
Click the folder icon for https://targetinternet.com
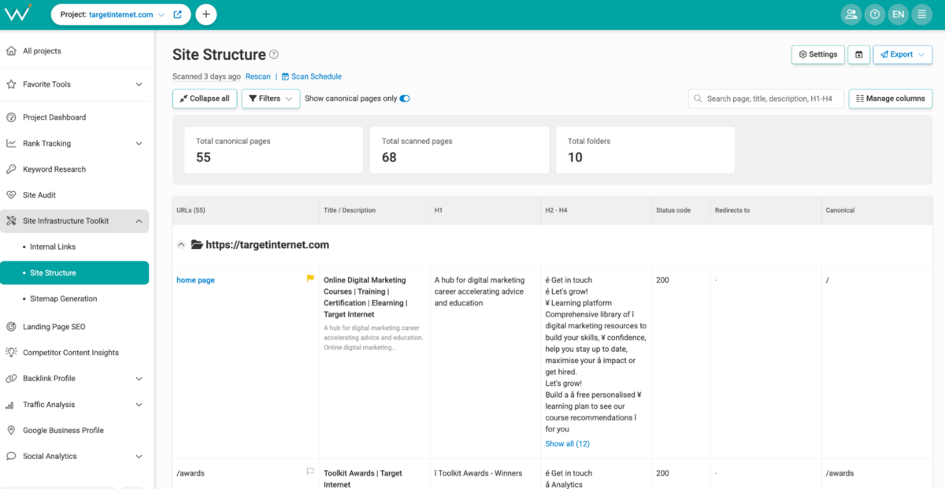(x=197, y=245)
